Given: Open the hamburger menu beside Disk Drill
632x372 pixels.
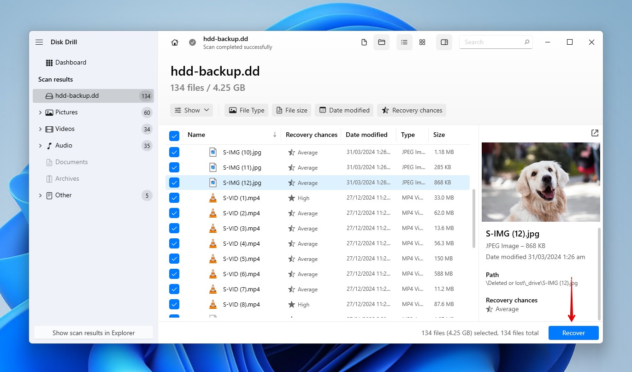Looking at the screenshot, I should pos(39,42).
